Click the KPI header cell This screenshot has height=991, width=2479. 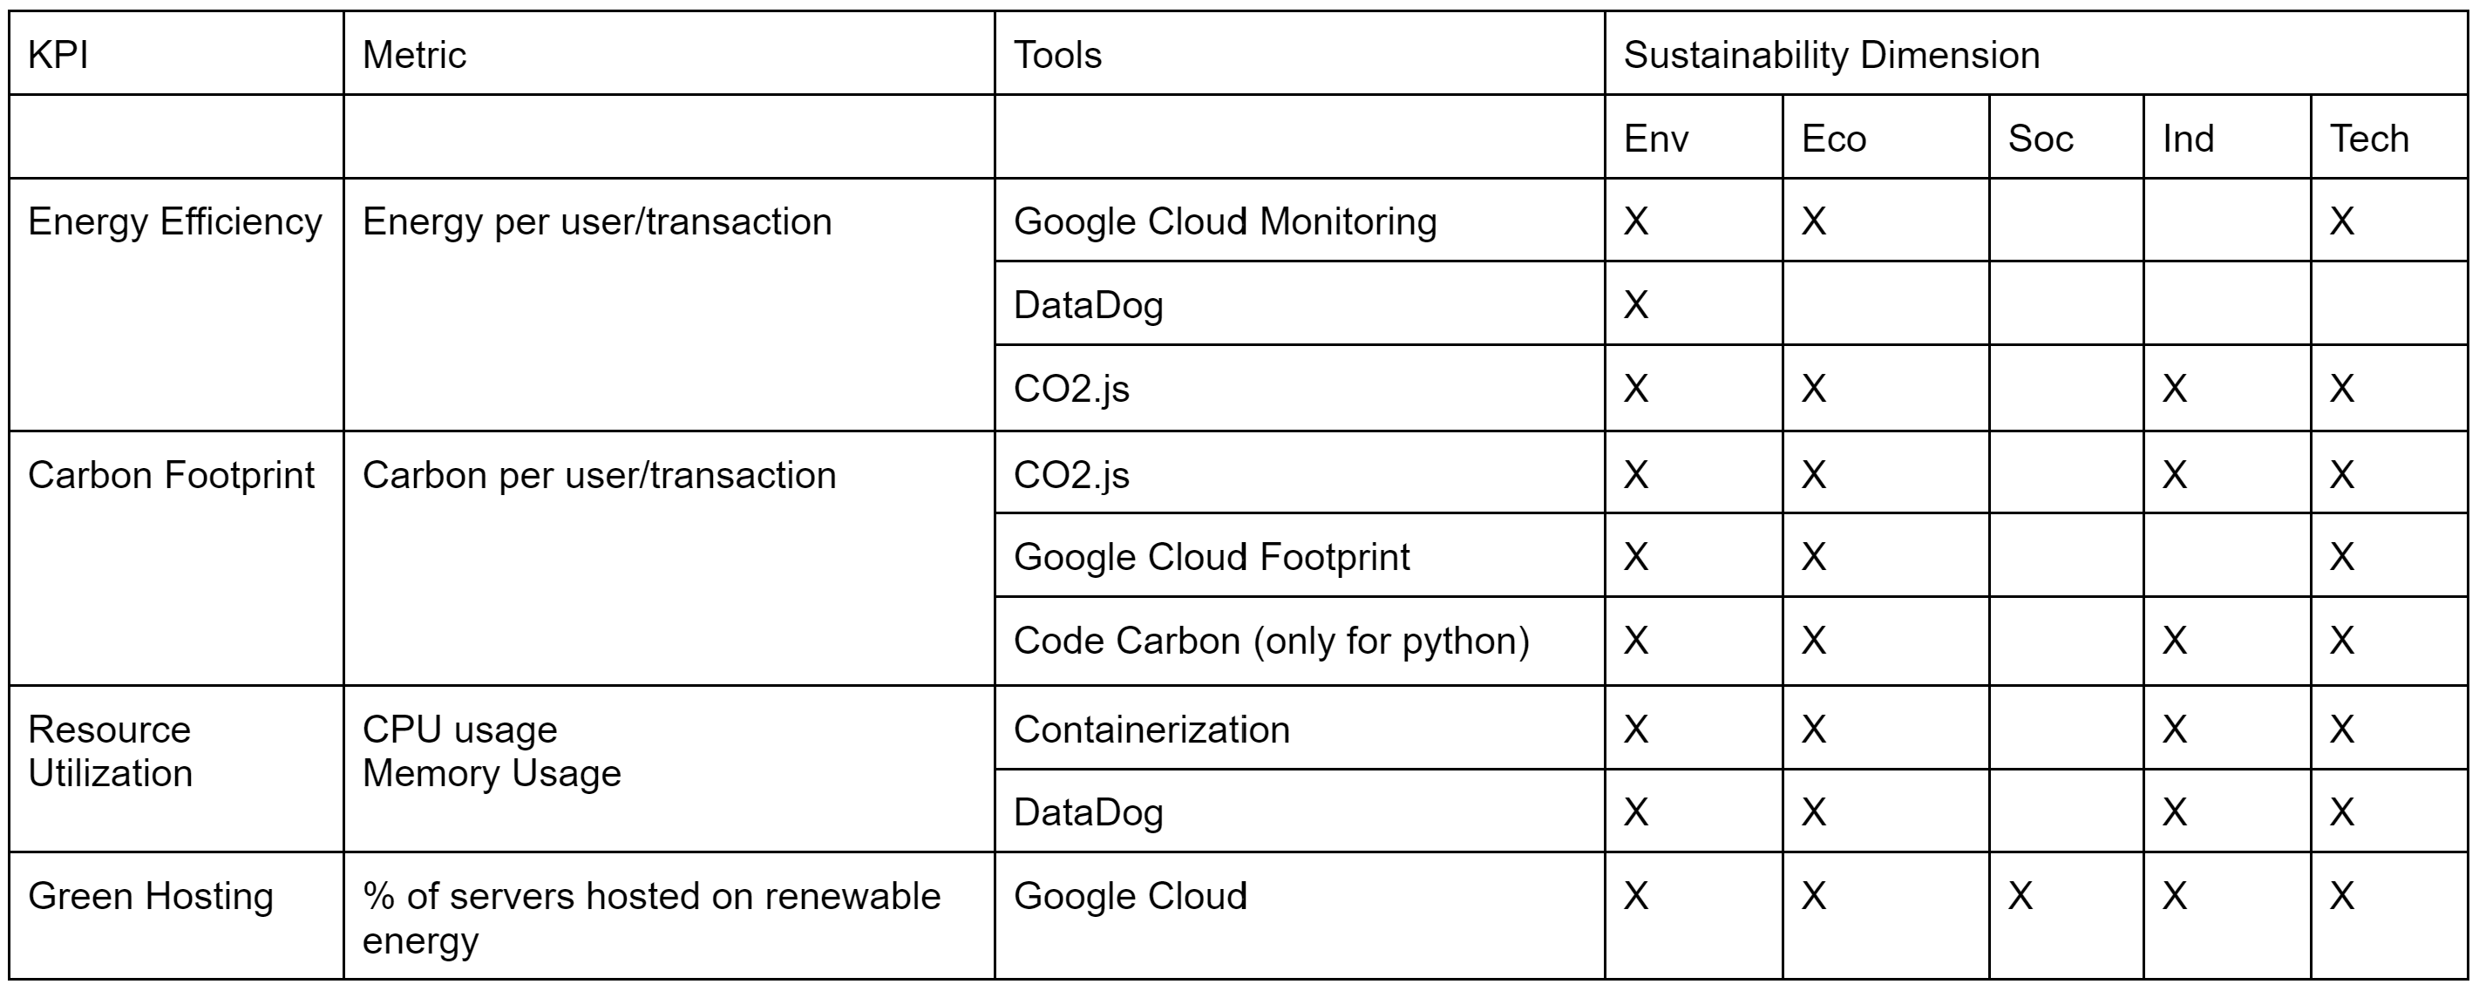[x=176, y=54]
